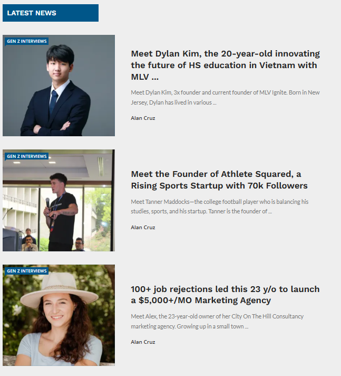341x376 pixels.
Task: Click the LATEST NEWS section header
Action: tap(51, 13)
